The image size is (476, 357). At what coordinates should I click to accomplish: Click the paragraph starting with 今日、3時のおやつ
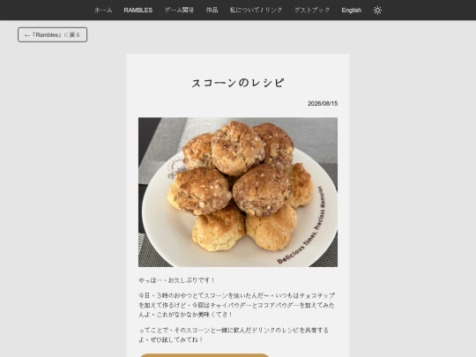[x=237, y=305]
